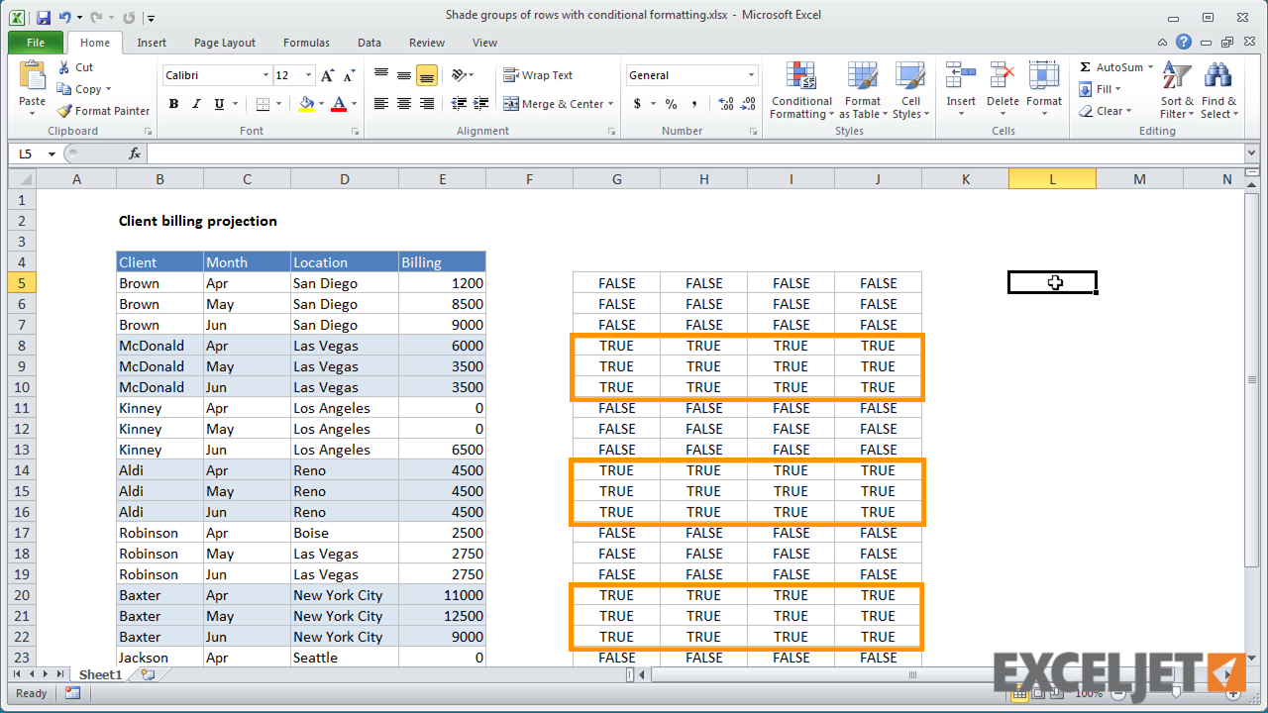
Task: Increase decimal places icon
Action: point(726,104)
